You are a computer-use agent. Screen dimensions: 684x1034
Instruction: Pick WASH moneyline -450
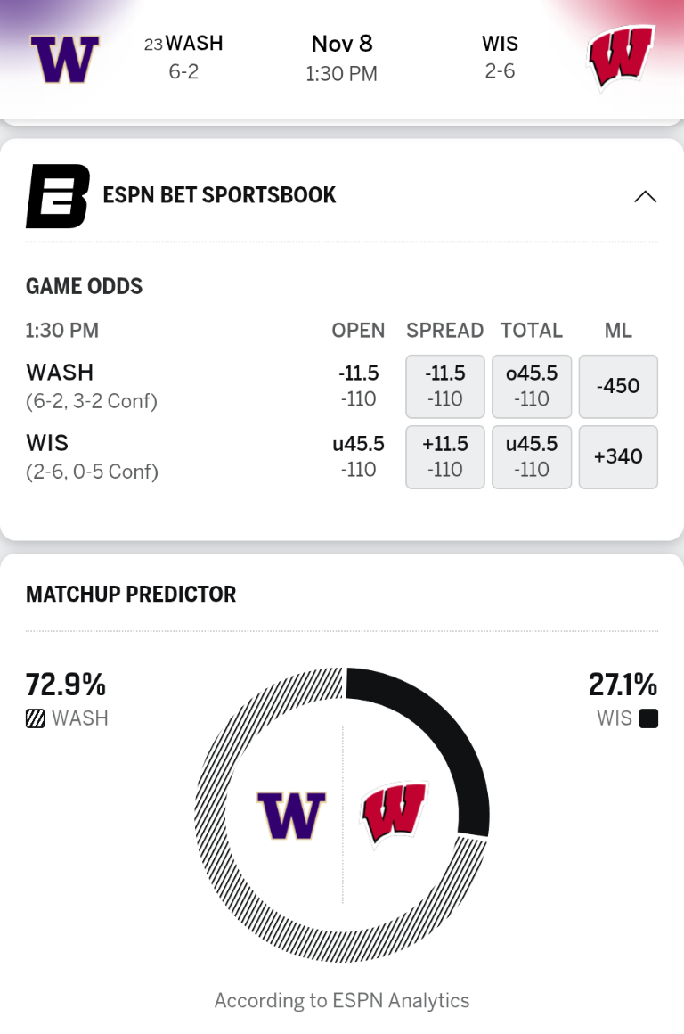(618, 386)
